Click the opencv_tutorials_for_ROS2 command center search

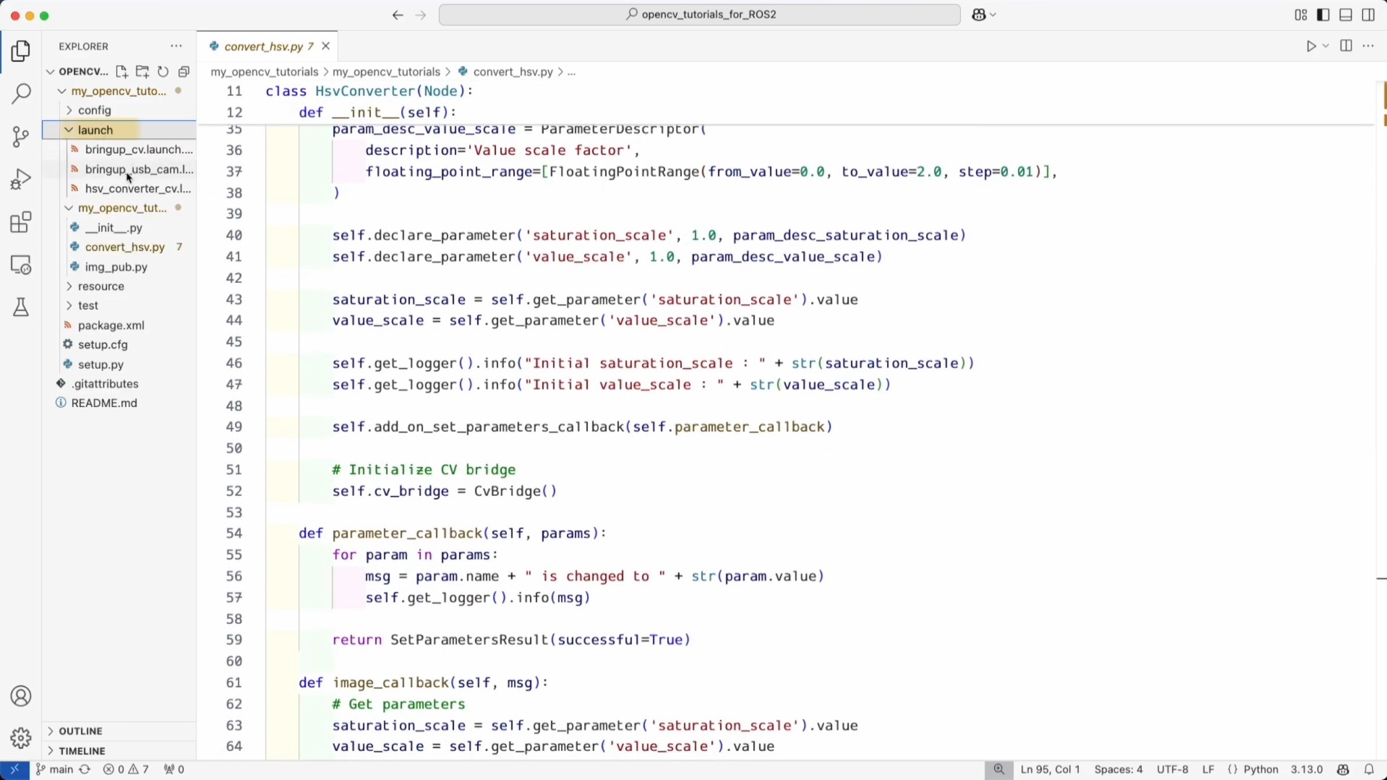click(699, 15)
